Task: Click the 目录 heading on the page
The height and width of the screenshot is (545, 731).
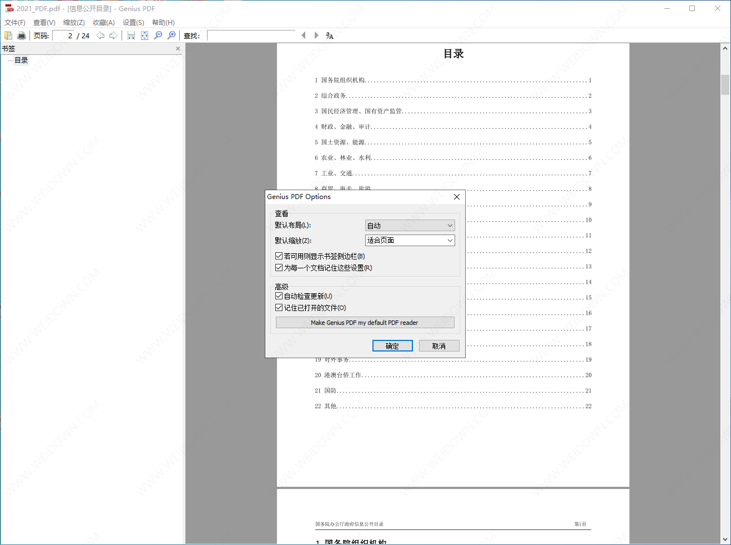Action: point(453,54)
